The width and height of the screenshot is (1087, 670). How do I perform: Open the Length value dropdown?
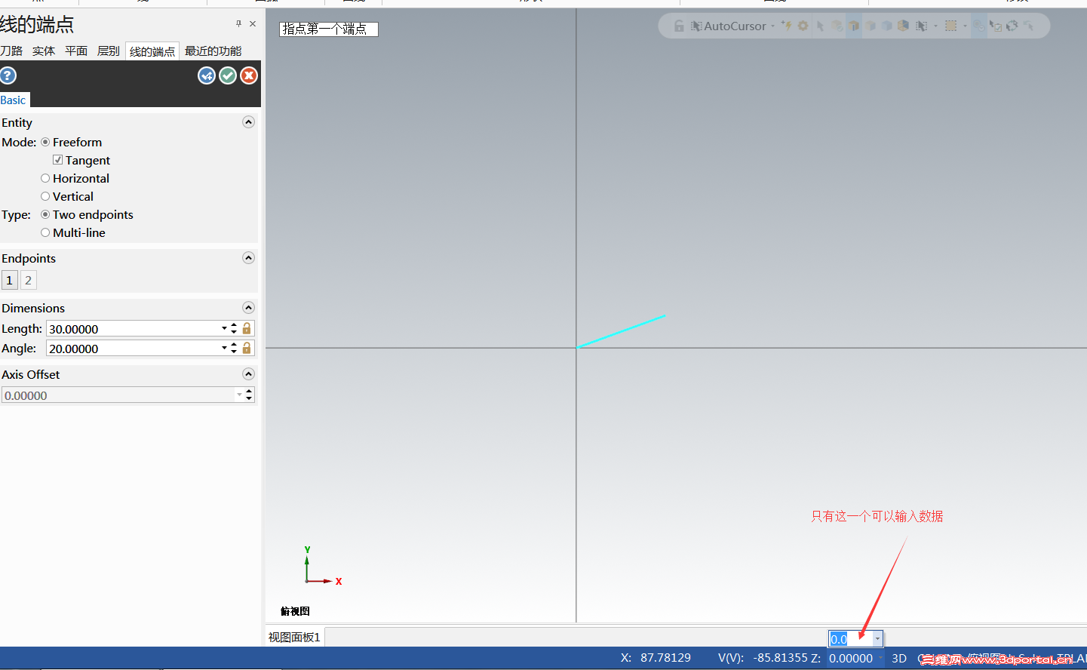224,328
